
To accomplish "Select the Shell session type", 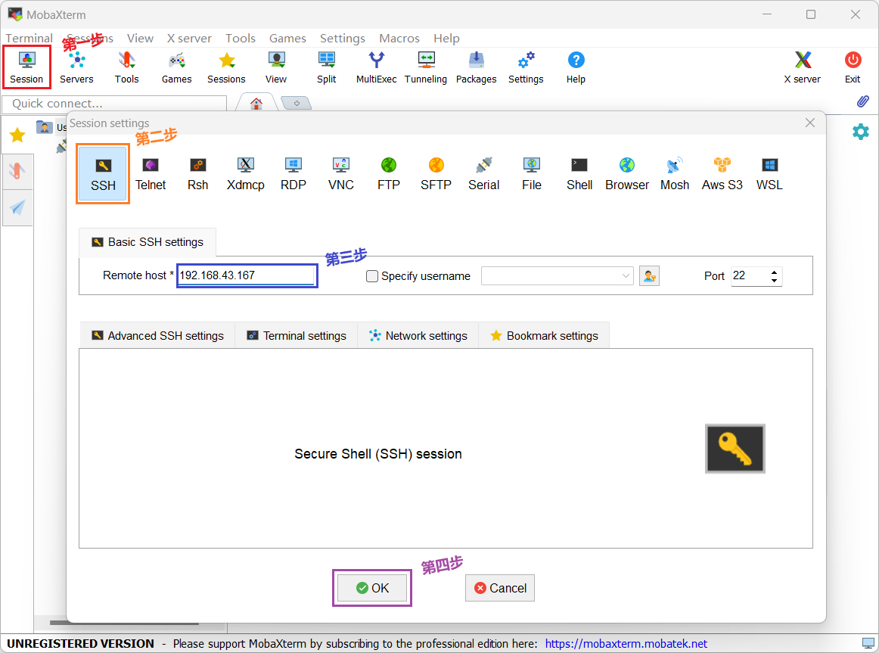I will click(x=579, y=174).
